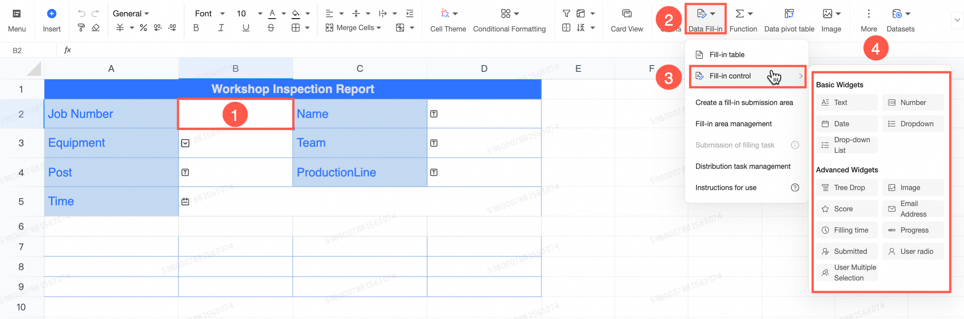
Task: Click the horizontal align icon
Action: (329, 14)
